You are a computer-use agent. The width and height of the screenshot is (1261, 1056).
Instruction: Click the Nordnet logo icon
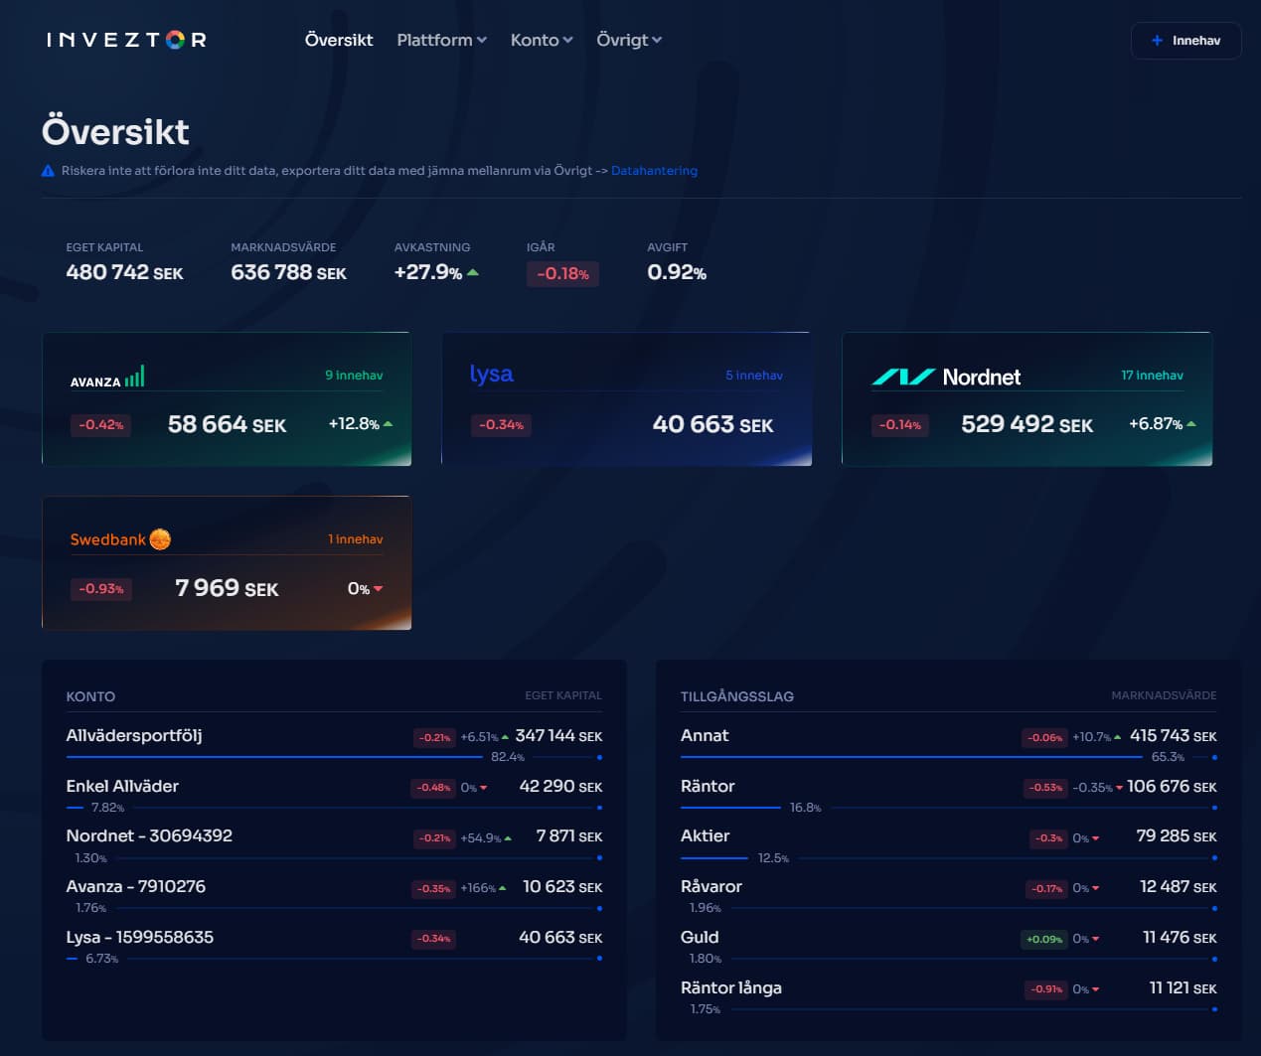(x=902, y=377)
